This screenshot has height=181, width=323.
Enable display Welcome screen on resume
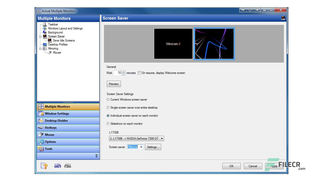coord(139,73)
